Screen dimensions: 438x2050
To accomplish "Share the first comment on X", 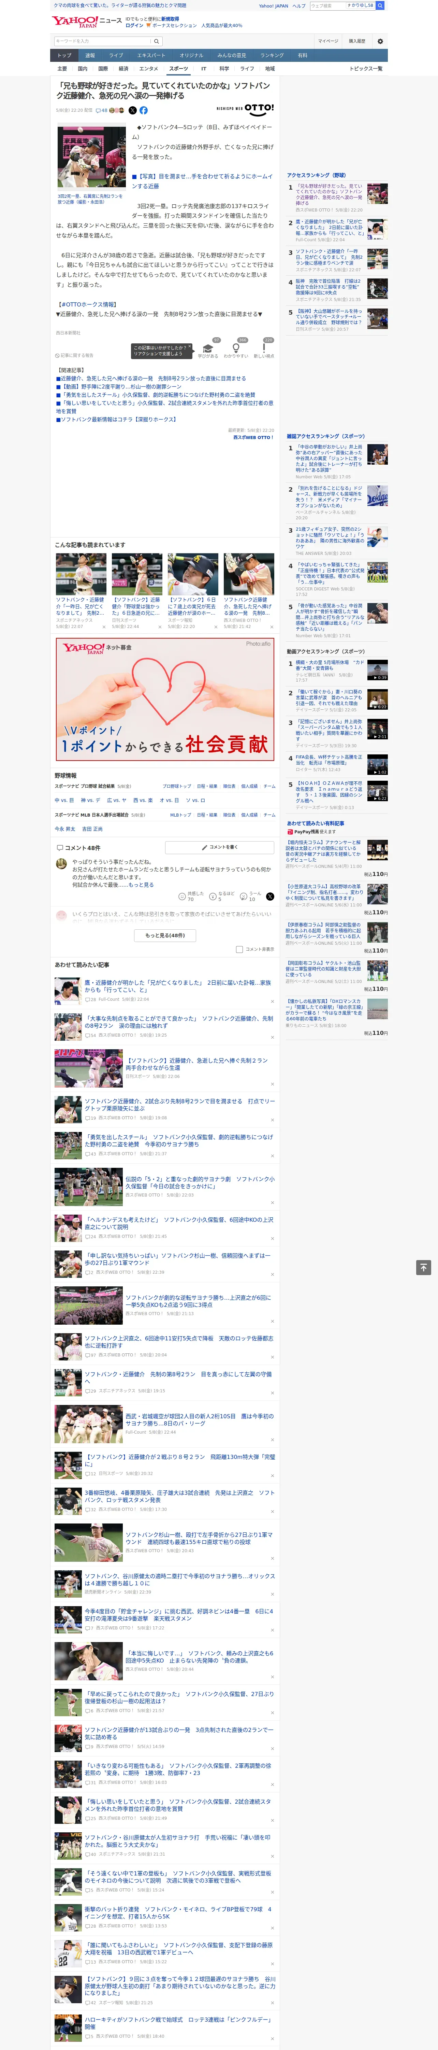I will point(270,896).
